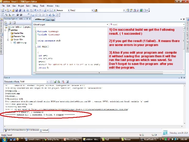Open the Debug menu

pos(35,6)
